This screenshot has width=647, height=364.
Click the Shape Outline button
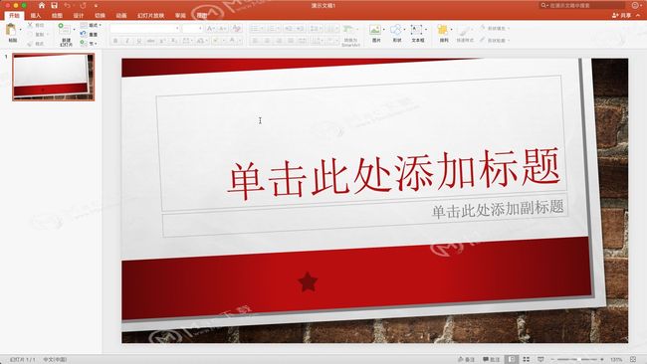pos(494,40)
